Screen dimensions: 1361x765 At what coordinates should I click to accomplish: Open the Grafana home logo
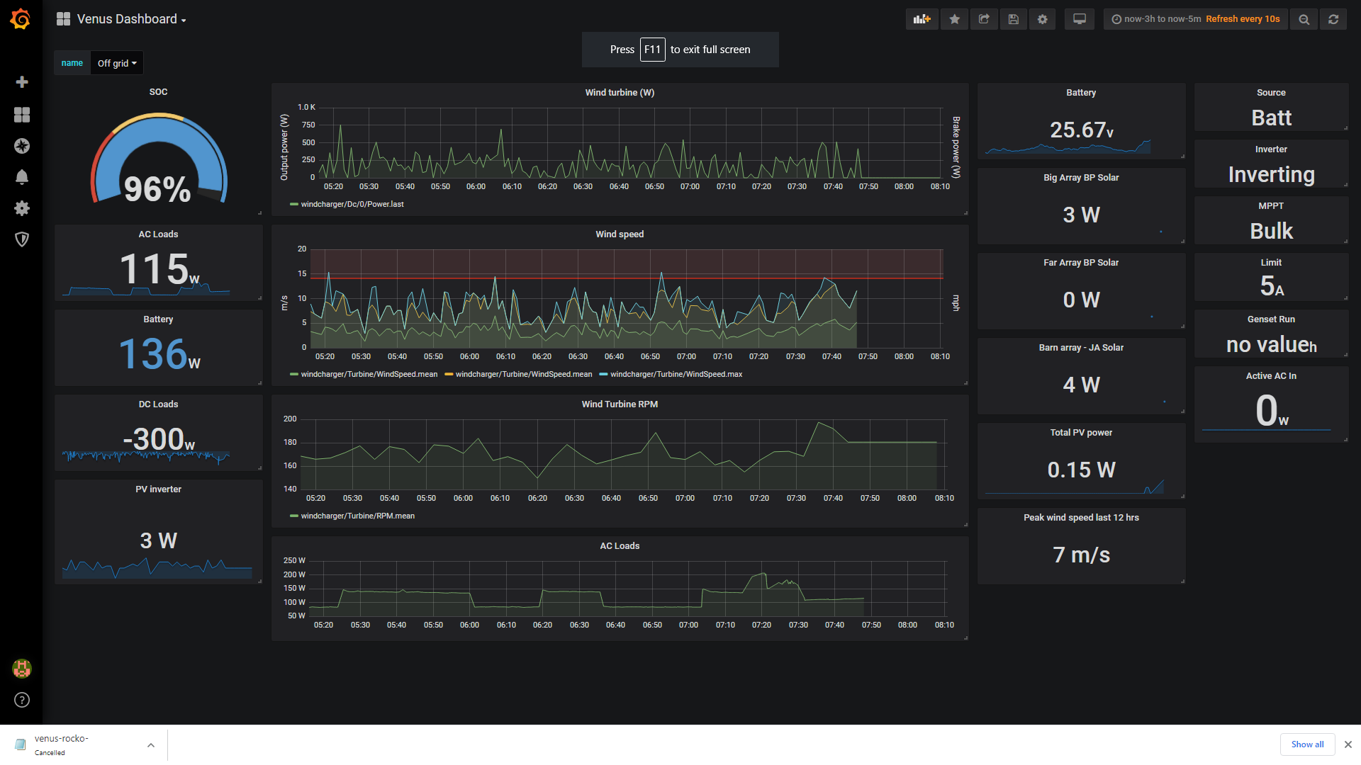click(x=21, y=19)
